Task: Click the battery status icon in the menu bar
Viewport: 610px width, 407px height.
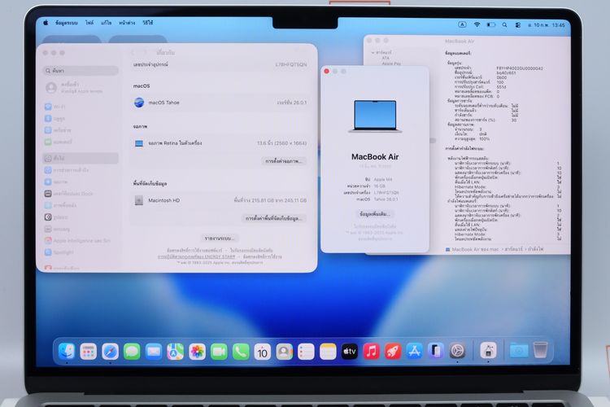Action: click(x=491, y=24)
